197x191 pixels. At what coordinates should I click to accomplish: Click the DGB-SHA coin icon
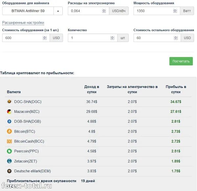(x=9, y=121)
